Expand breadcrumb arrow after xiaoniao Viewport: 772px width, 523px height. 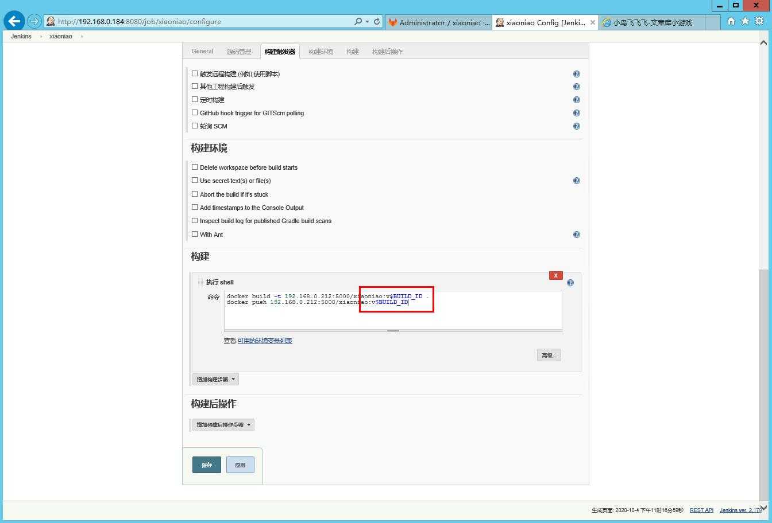(82, 36)
